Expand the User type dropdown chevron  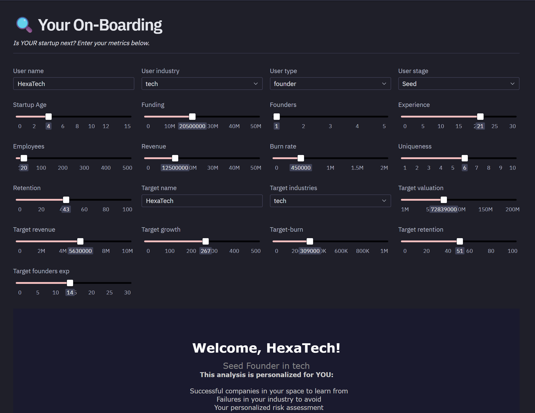pos(384,84)
